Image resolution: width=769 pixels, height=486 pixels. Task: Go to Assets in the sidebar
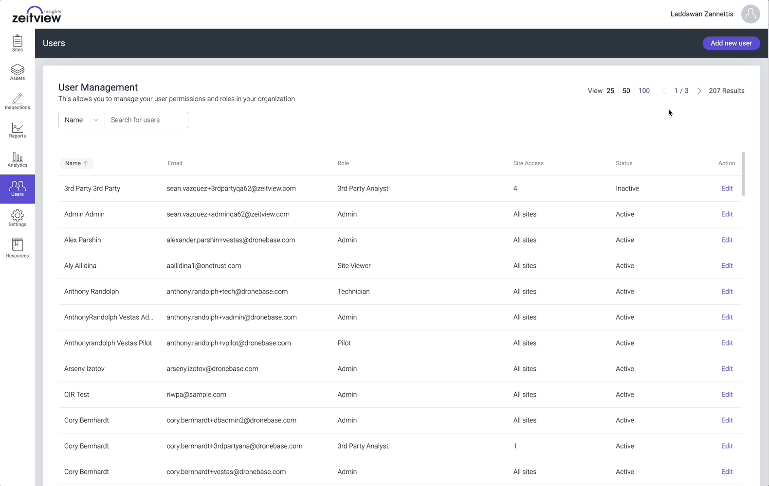coord(18,72)
